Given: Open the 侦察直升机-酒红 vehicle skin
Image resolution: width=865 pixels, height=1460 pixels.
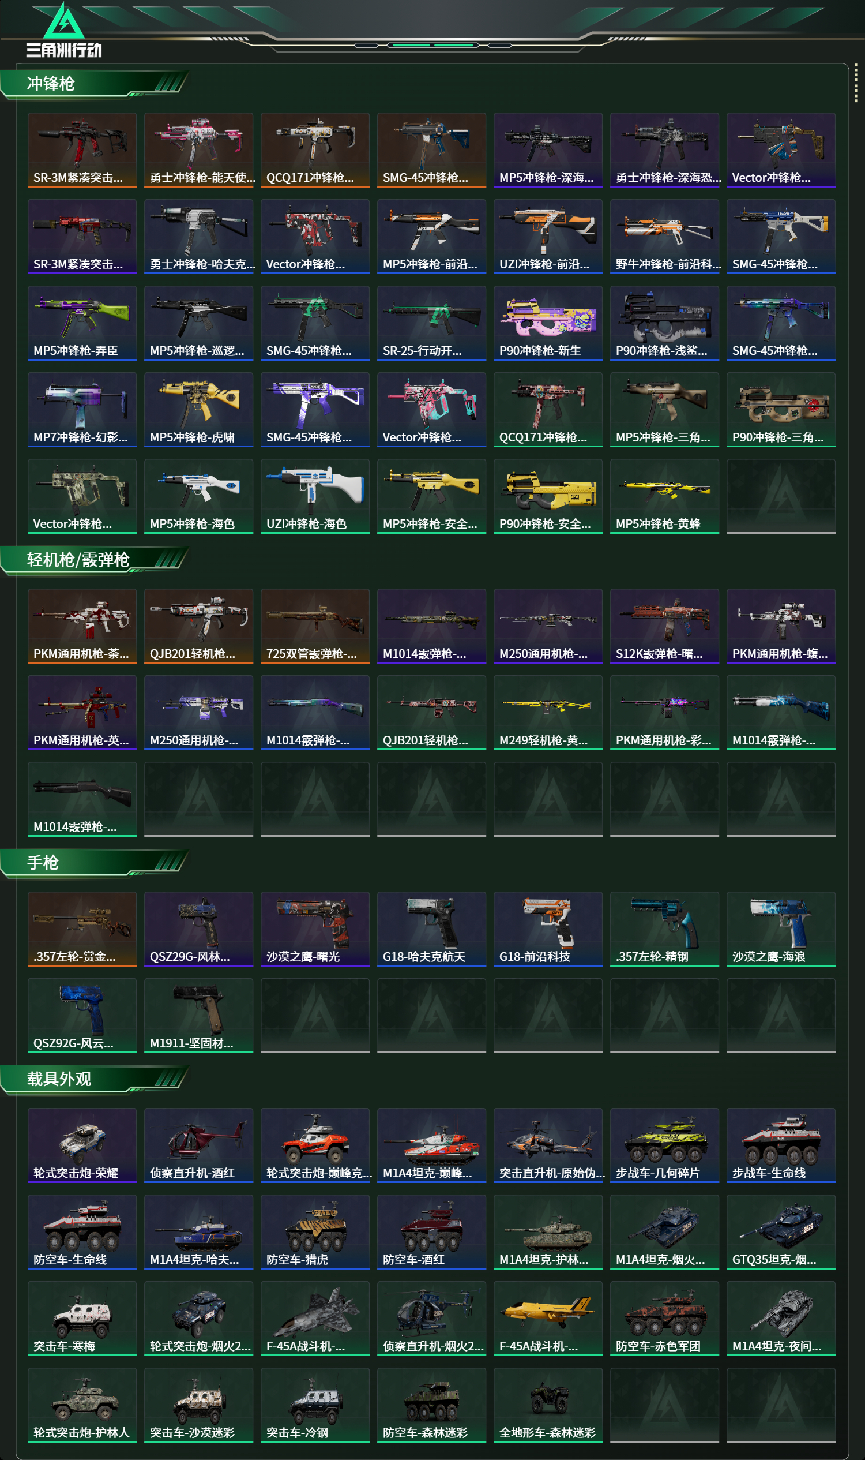Looking at the screenshot, I should [x=199, y=1145].
